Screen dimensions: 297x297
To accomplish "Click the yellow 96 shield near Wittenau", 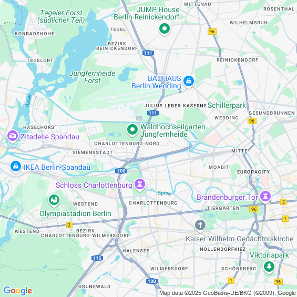I will point(212,32).
